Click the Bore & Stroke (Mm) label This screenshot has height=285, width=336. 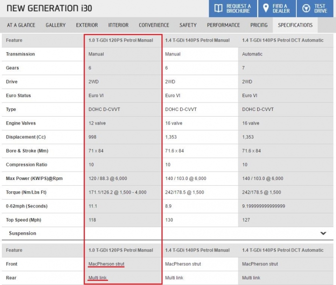(27, 151)
